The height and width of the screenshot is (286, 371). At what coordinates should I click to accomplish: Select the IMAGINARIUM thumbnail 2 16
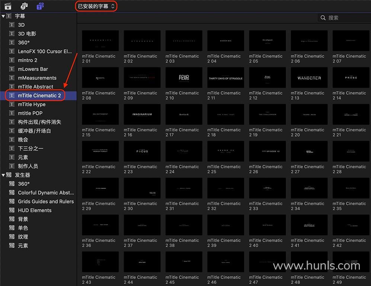pos(142,114)
